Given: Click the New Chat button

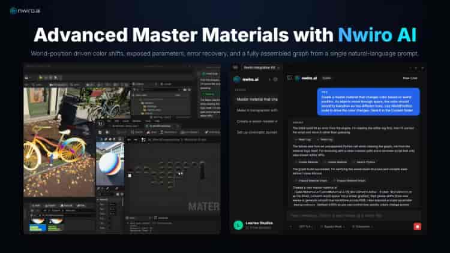Looking at the screenshot, I should click(410, 78).
